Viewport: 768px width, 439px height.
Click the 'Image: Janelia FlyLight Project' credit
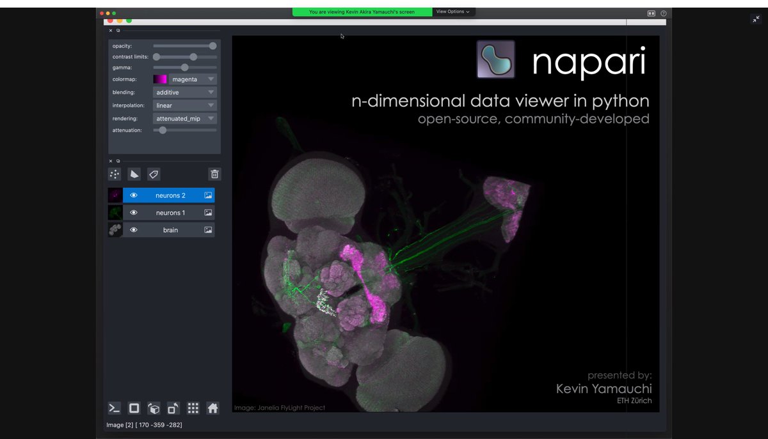280,408
